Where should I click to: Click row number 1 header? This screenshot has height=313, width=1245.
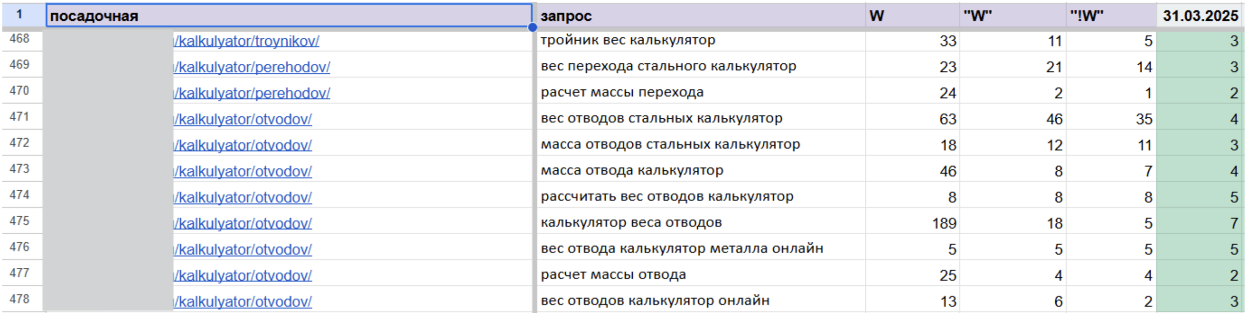click(20, 14)
